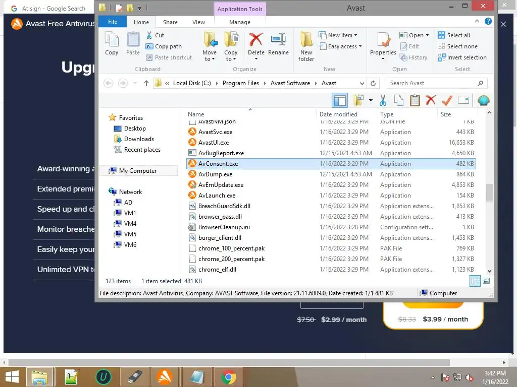Click the scissors cut icon in secondary toolbar
This screenshot has height=387, width=517.
tap(383, 100)
